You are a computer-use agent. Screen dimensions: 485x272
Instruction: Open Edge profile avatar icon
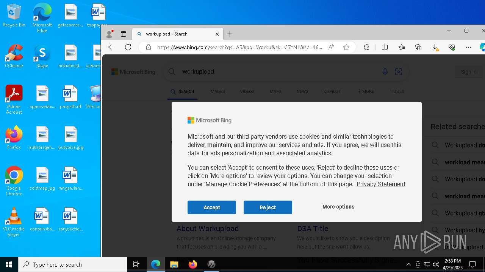(110, 34)
